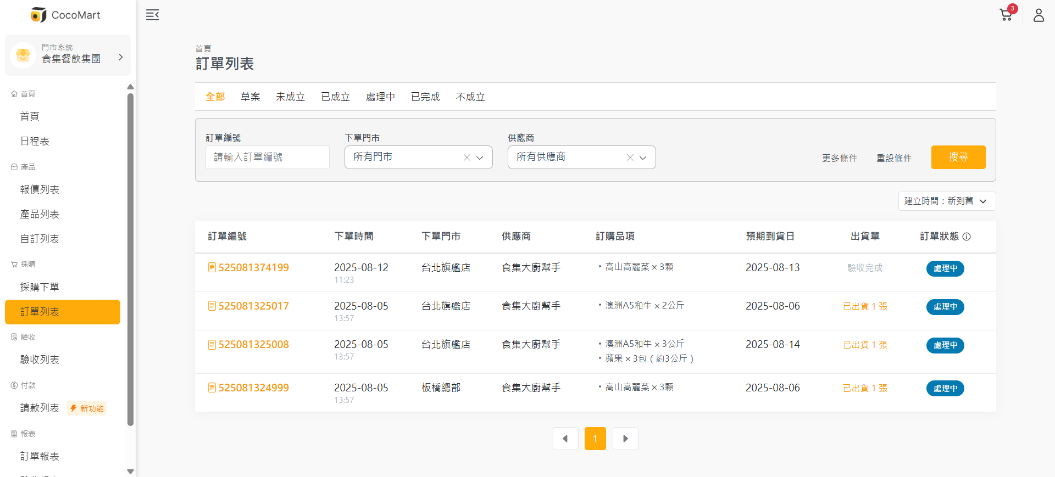Switch to the 已成立 tab
1055x477 pixels.
[336, 97]
